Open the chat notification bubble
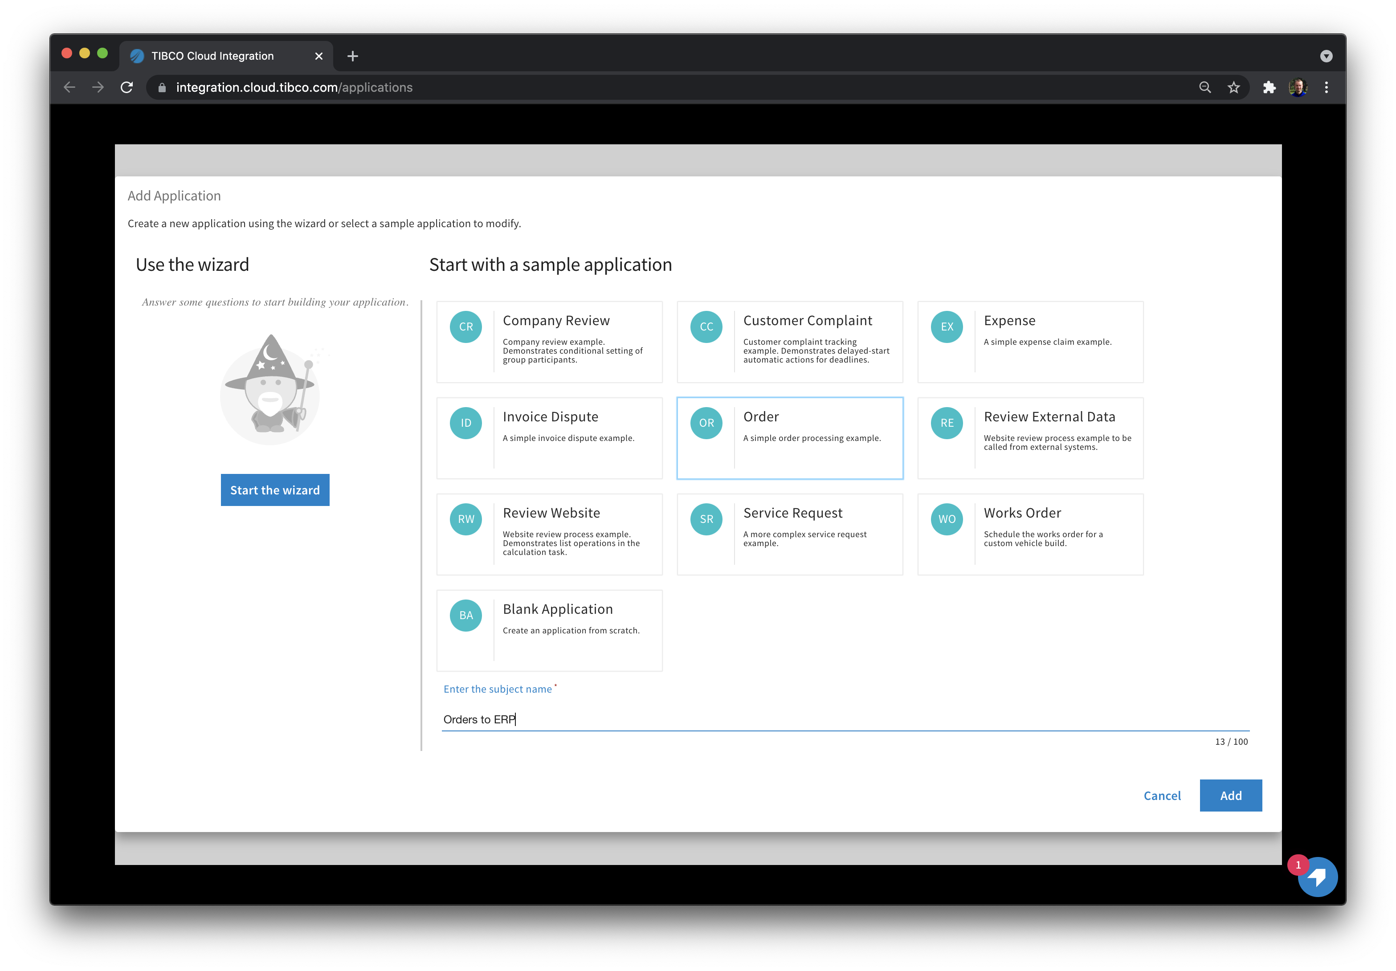Screen dimensions: 1396x971 pos(1317,877)
